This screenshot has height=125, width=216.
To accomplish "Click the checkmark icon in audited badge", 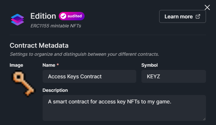I will click(x=63, y=16).
